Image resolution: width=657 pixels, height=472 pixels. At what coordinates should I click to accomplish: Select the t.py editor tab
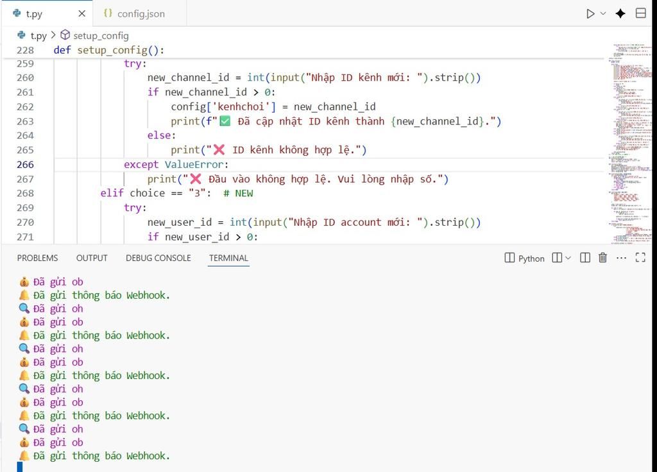tap(46, 14)
